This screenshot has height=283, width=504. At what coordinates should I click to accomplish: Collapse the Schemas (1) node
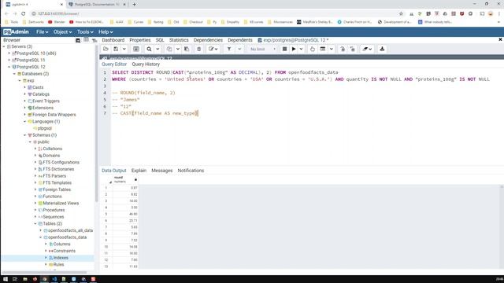pyautogui.click(x=24, y=135)
